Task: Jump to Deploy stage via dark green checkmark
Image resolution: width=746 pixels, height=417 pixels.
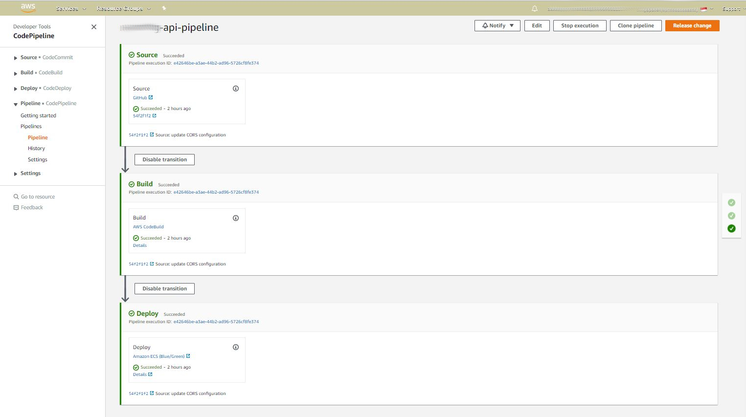Action: (x=731, y=228)
